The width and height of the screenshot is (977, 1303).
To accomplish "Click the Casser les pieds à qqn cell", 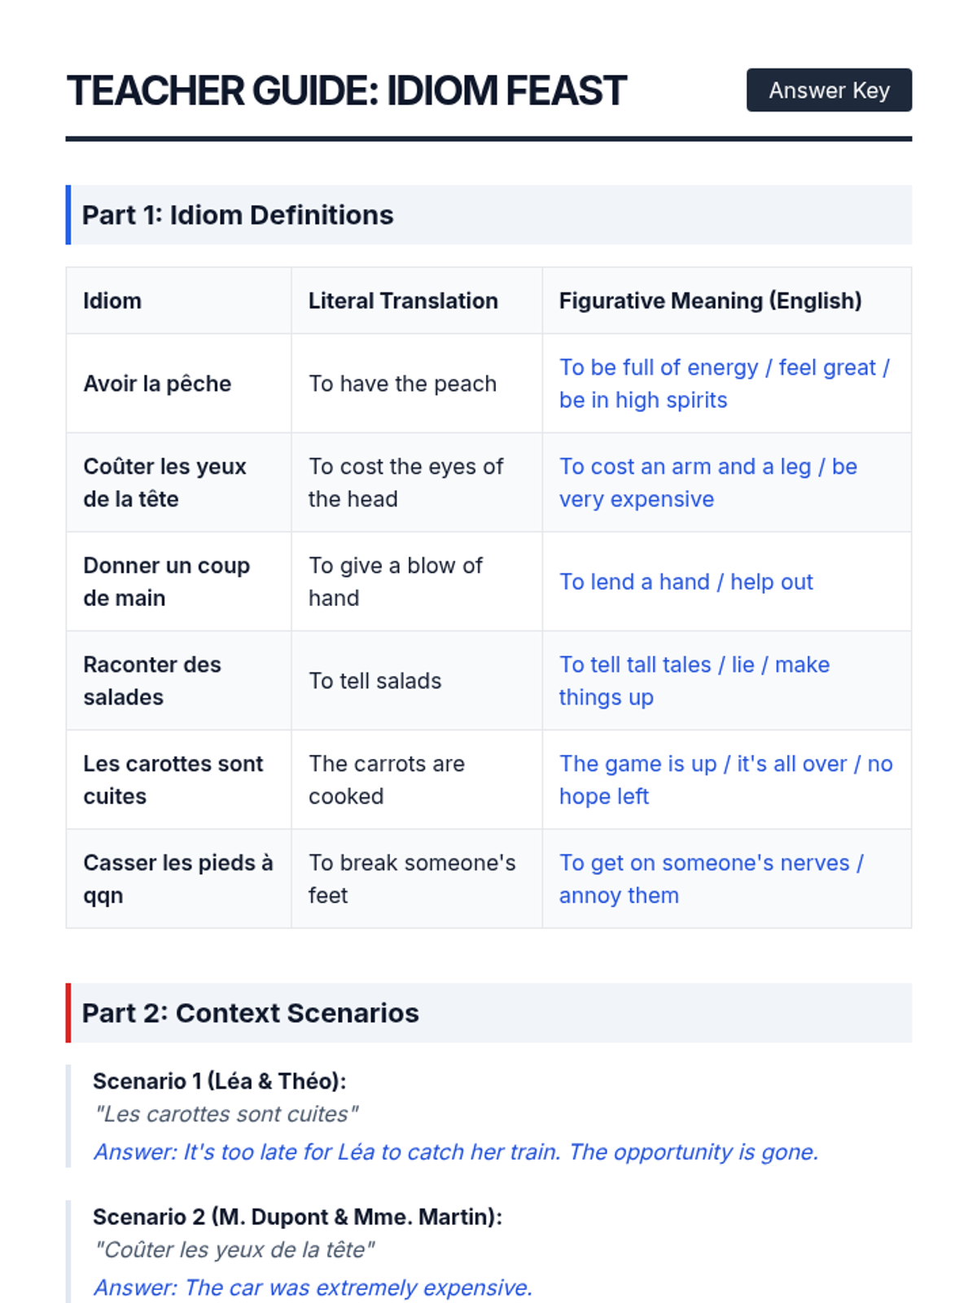I will tap(177, 879).
